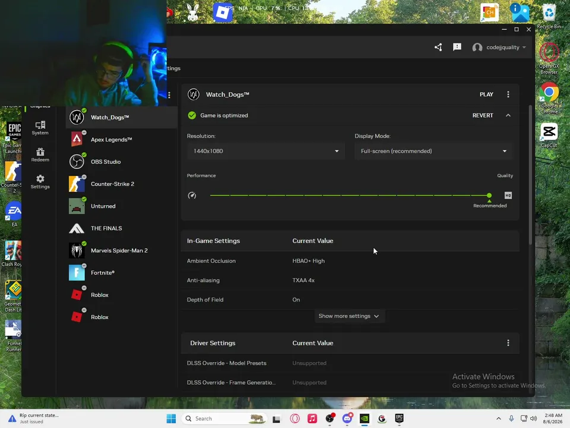This screenshot has width=570, height=428.
Task: Open Epic Games from taskbar
Action: (x=399, y=418)
